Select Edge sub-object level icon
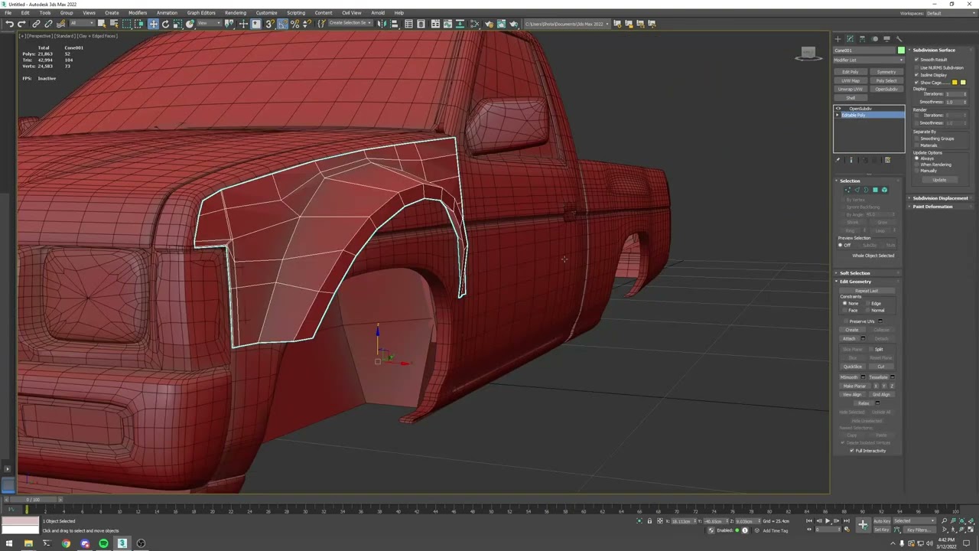 857,190
